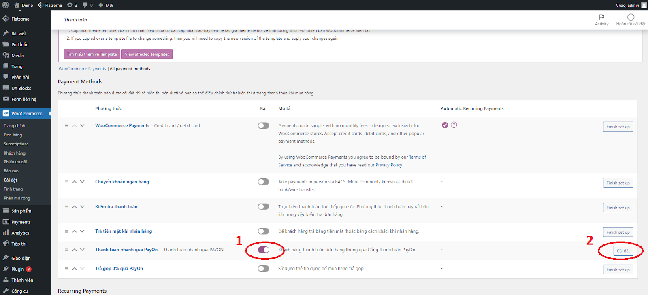Open the Demo site home link
The width and height of the screenshot is (648, 295).
[x=23, y=5]
